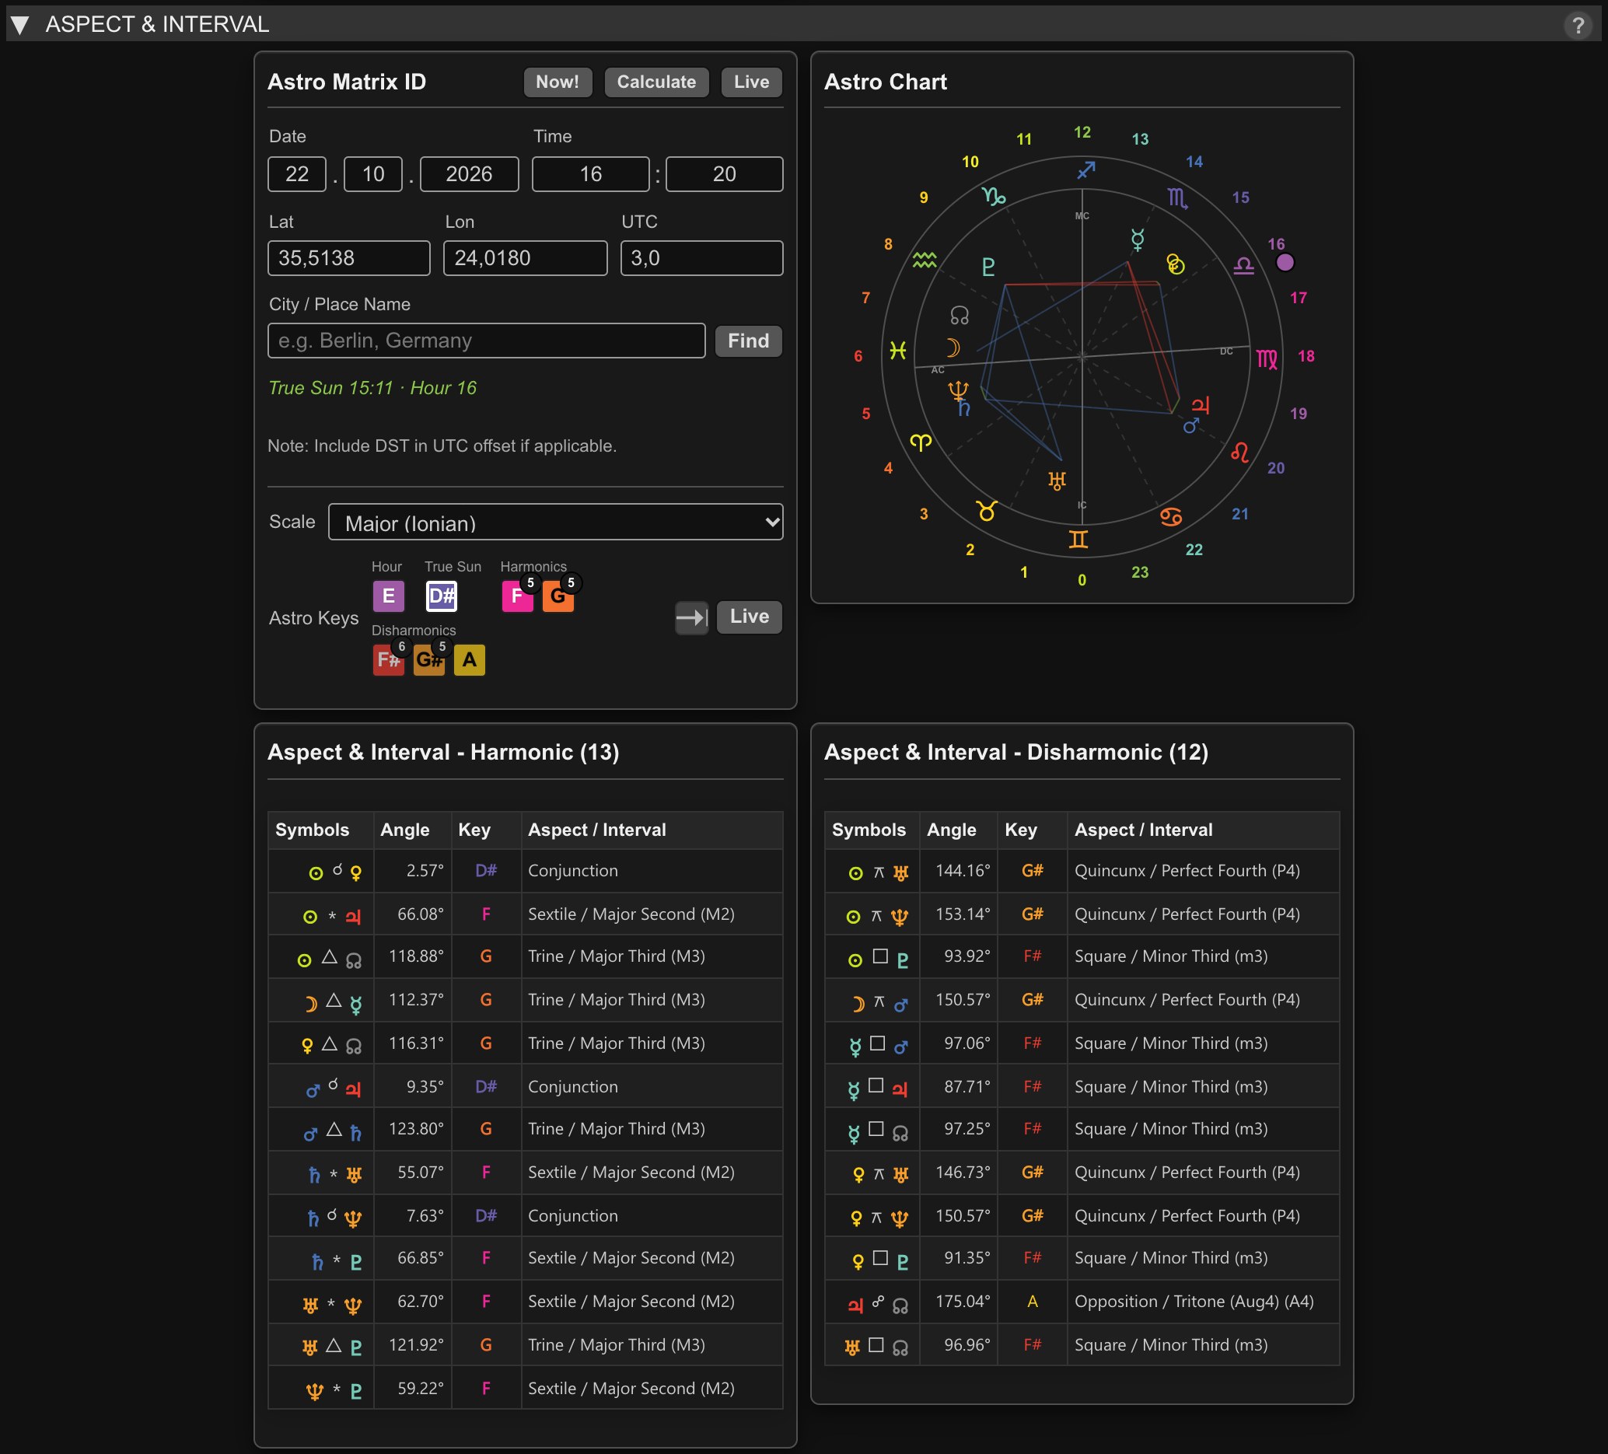Click the Leo glyph on the chart
Screen dimensions: 1608x1454
(x=1239, y=453)
